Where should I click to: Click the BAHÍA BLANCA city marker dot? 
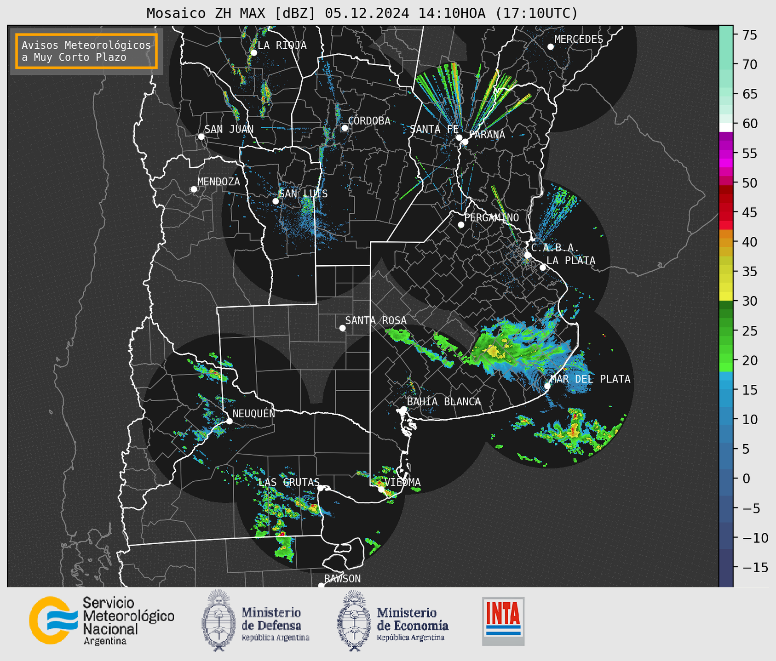[x=403, y=409]
